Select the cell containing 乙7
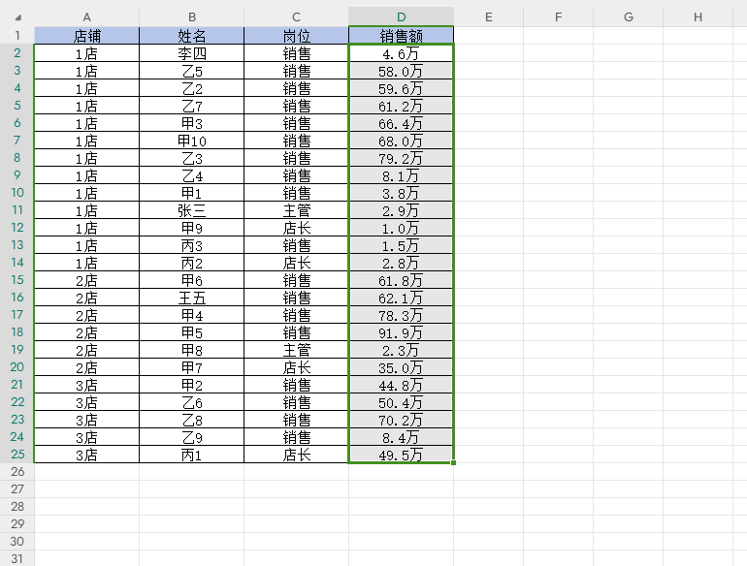 pos(191,106)
